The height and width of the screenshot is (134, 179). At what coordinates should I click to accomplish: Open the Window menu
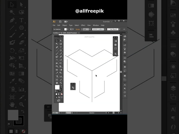(96, 25)
